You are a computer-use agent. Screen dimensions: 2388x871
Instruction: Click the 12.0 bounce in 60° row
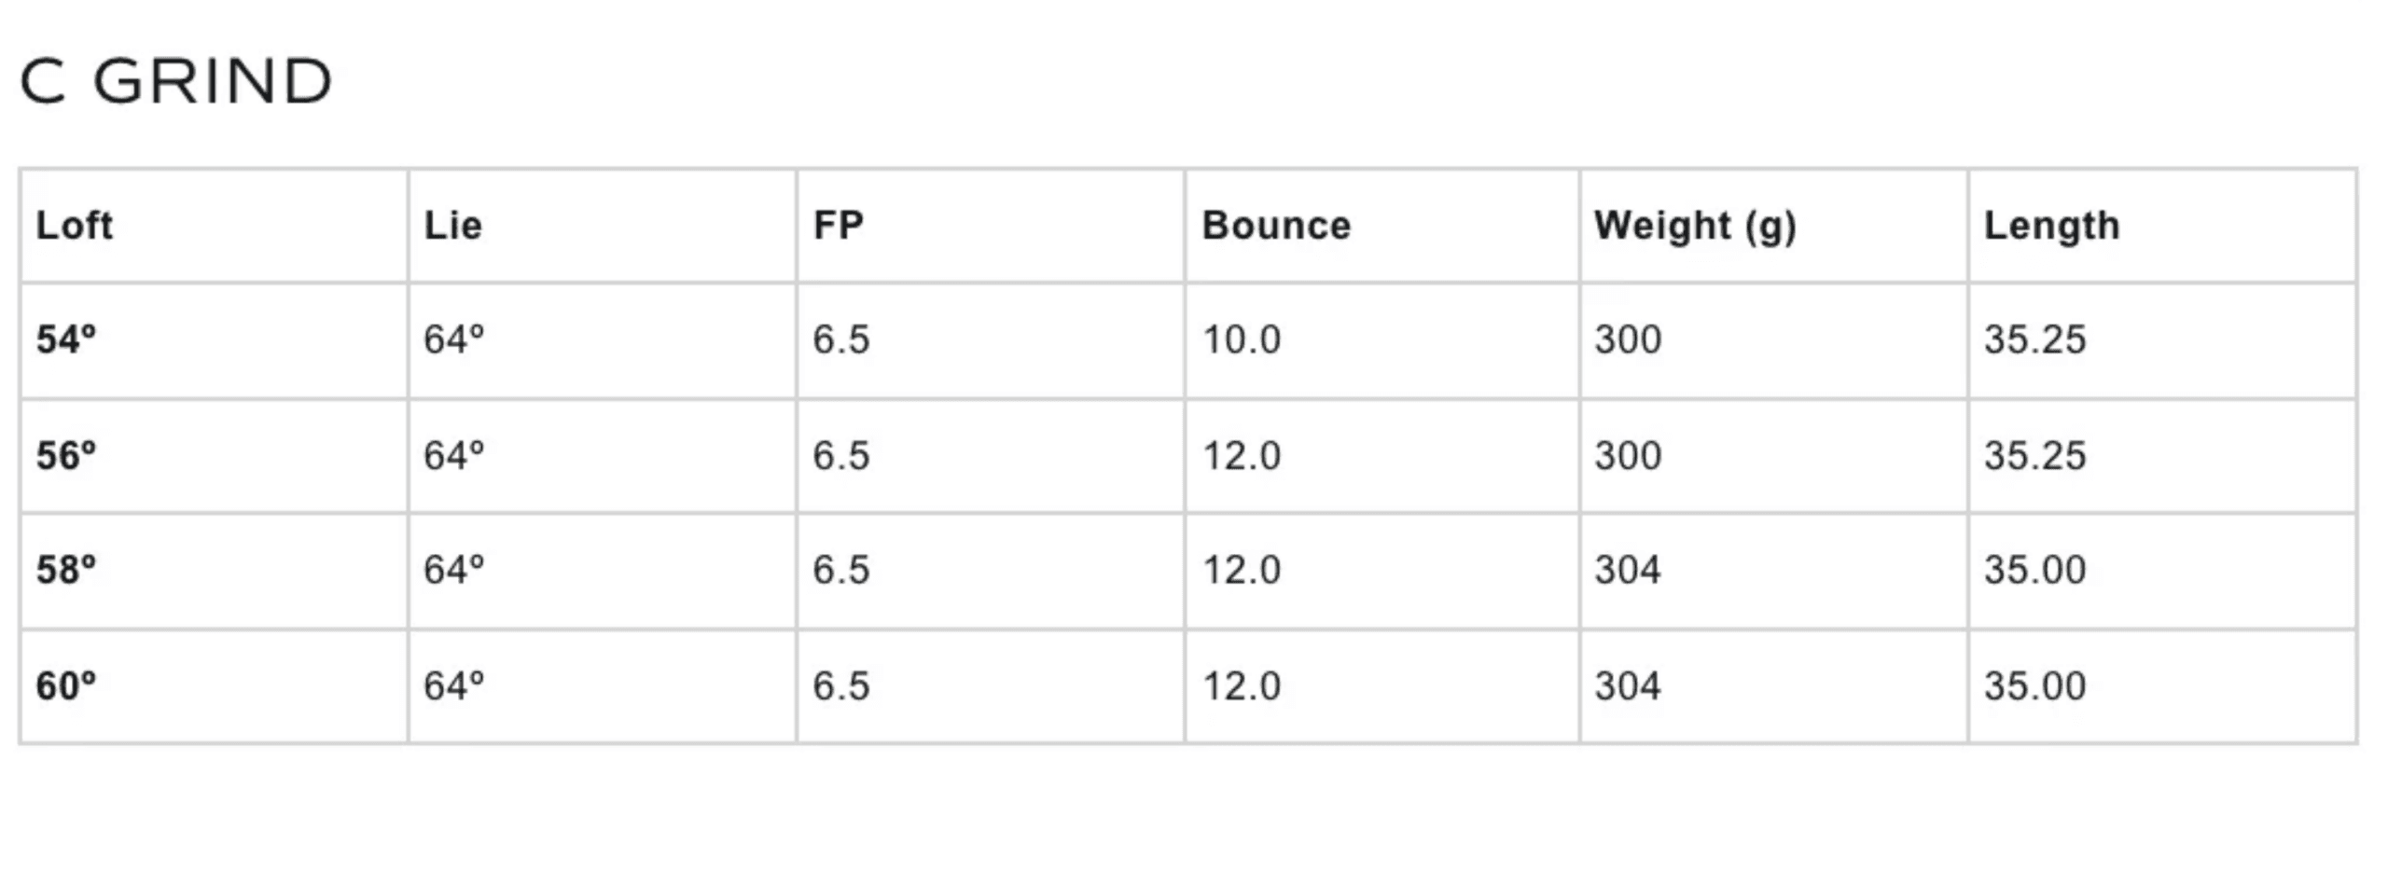click(1241, 686)
